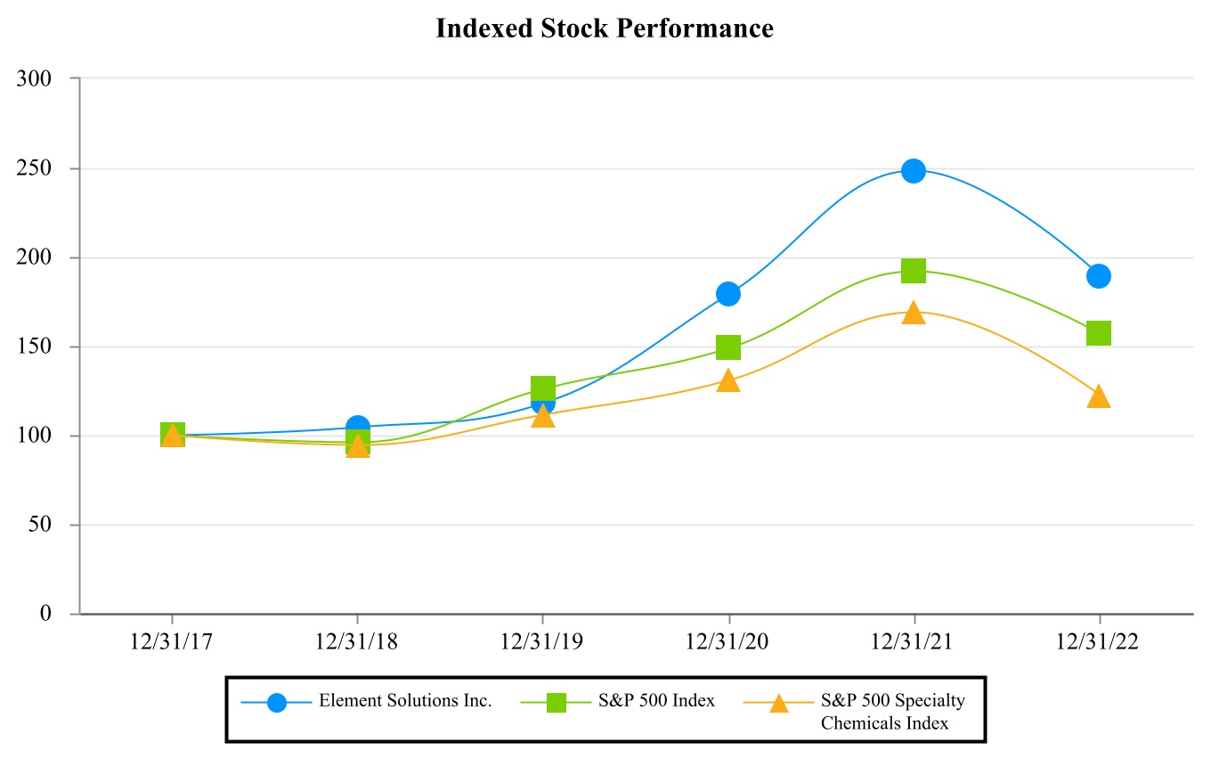Click Element Solutions blue circle at 12/31/20
The width and height of the screenshot is (1211, 759).
click(x=727, y=293)
